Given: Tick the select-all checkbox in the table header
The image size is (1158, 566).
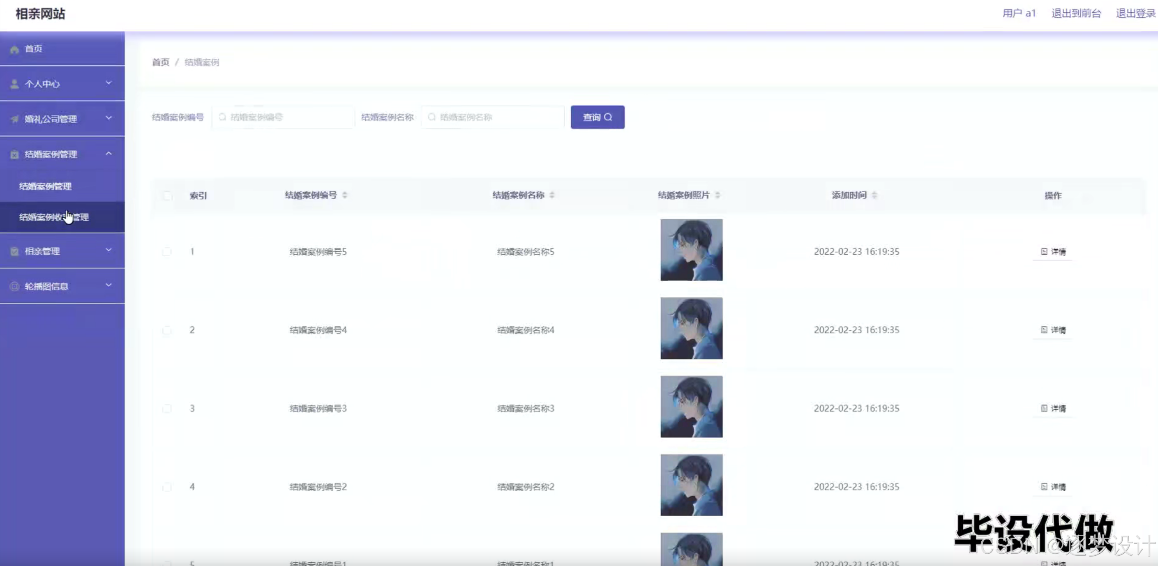Looking at the screenshot, I should (x=167, y=196).
